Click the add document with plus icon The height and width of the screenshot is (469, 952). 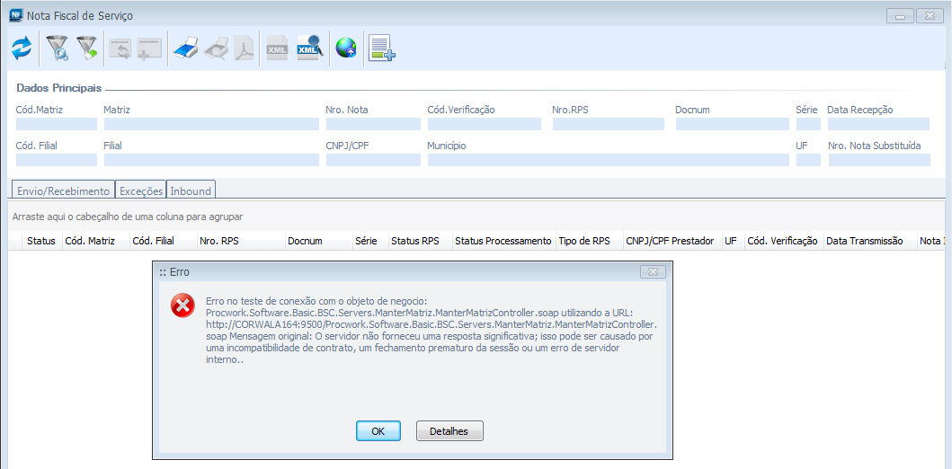point(382,48)
